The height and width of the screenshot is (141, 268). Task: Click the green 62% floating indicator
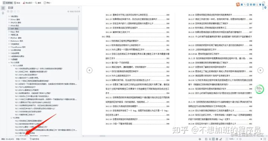(259, 89)
